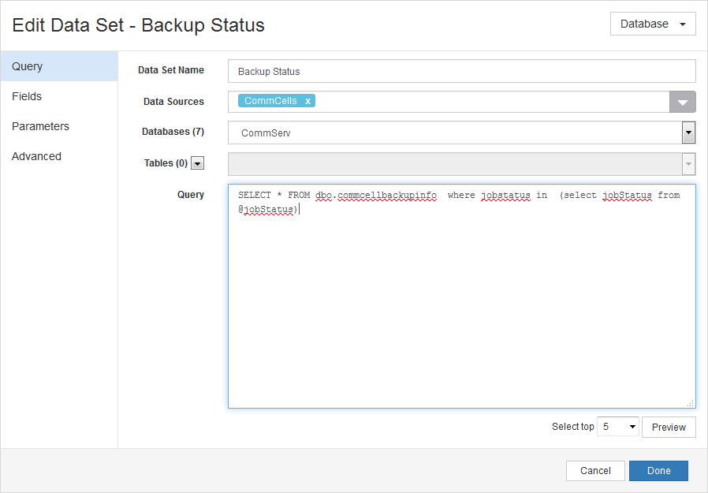This screenshot has width=708, height=493.
Task: Switch to the Fields tab
Action: 26,95
